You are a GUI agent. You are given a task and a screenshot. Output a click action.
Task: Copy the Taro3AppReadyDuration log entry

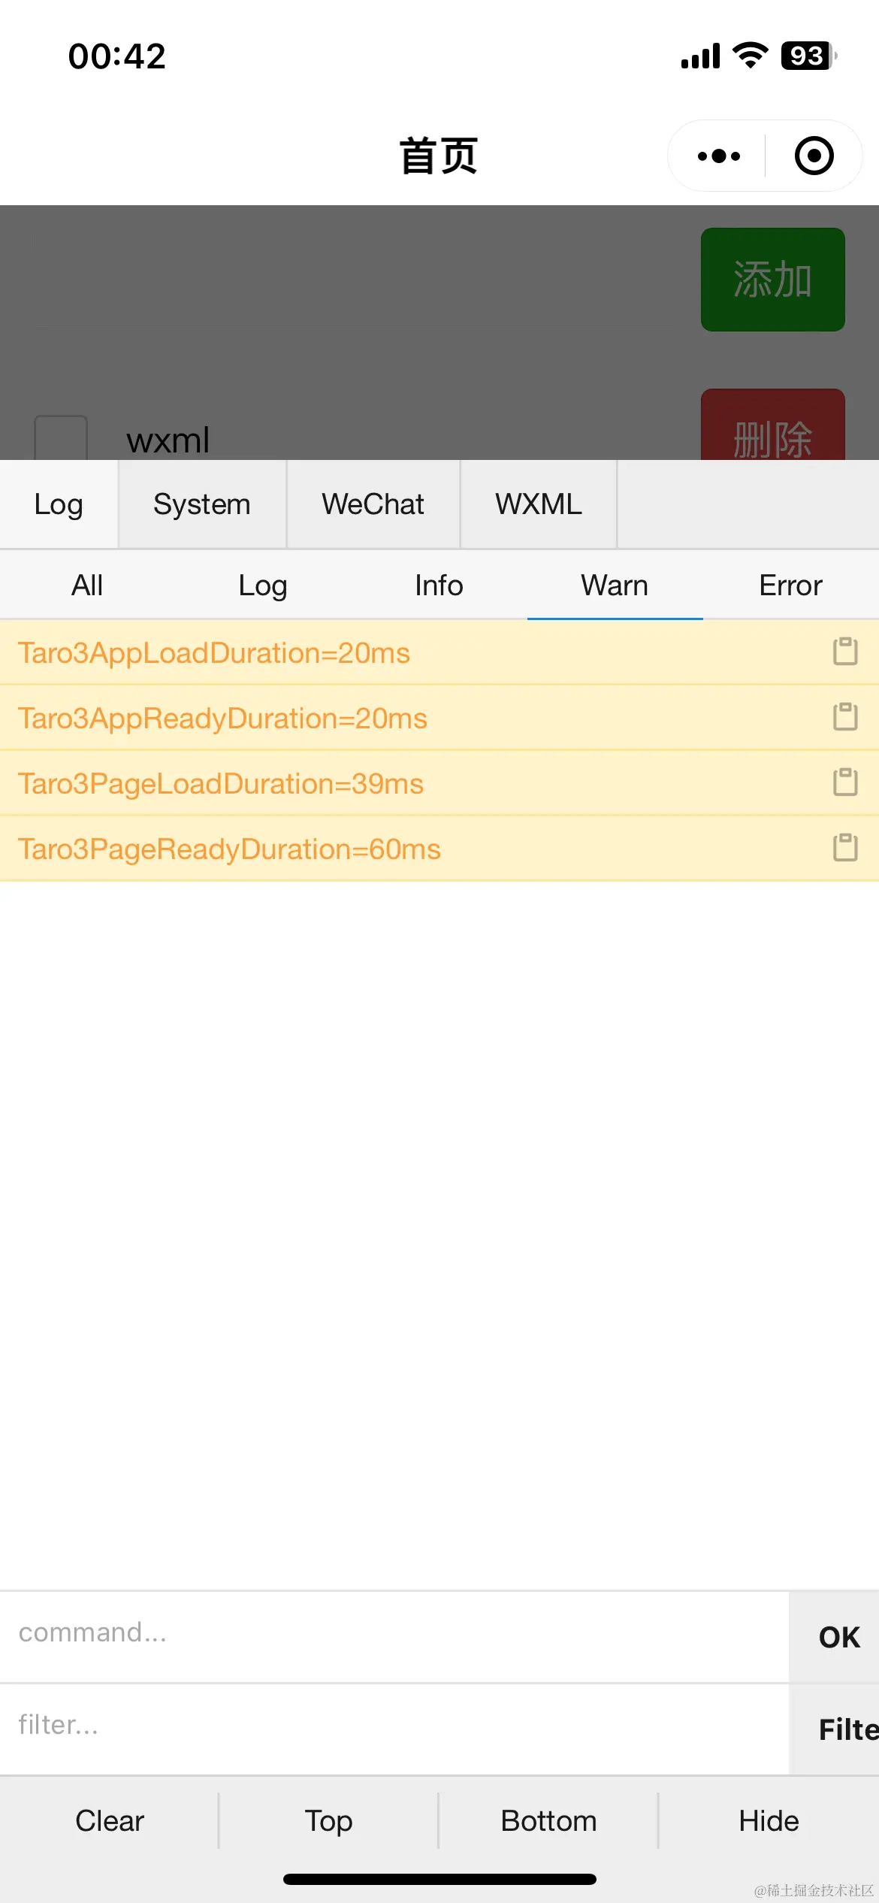pyautogui.click(x=845, y=717)
